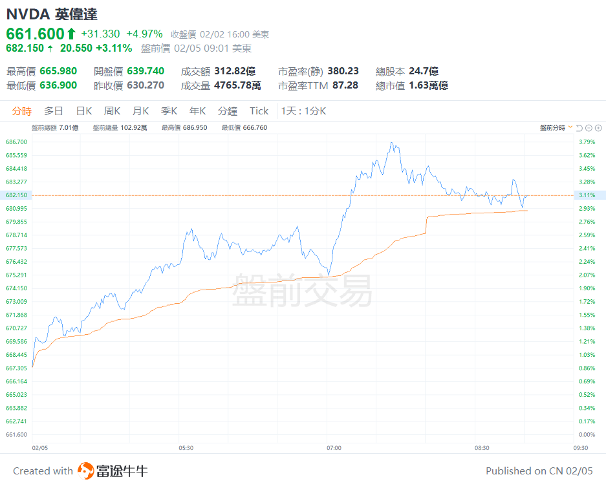Click the 總股本 24.7億 value
Viewport: 606px width, 488px height.
click(x=424, y=71)
